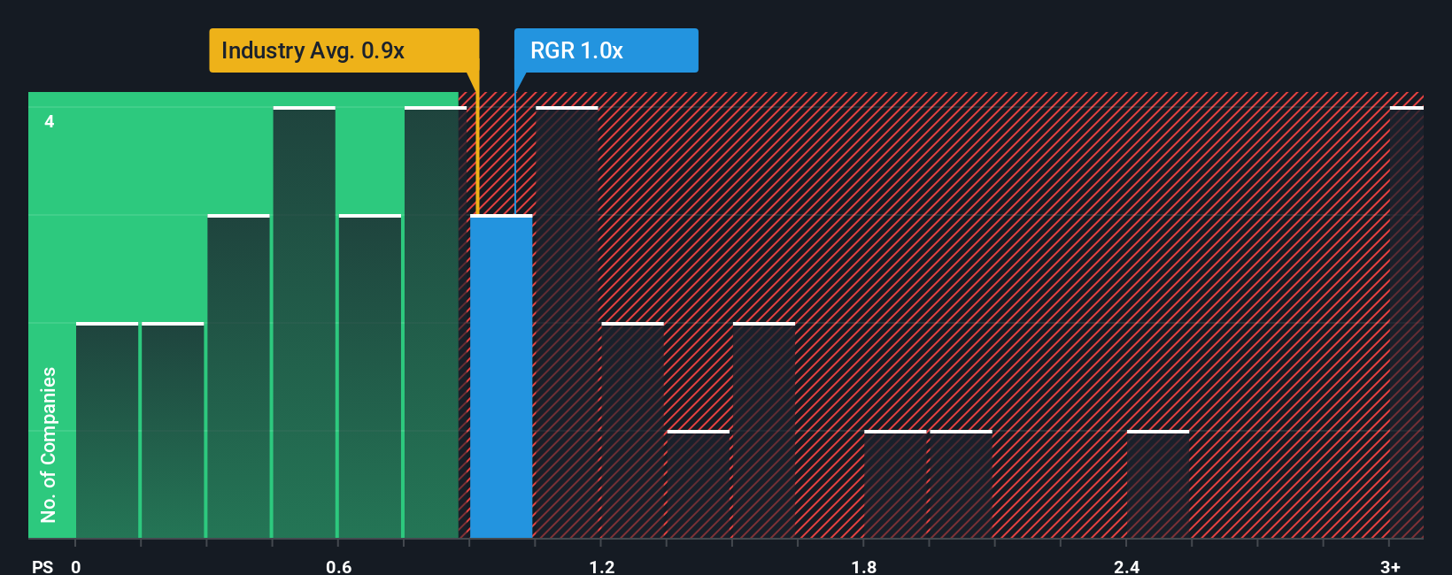Click the x-axis value 0.6
Image resolution: width=1452 pixels, height=575 pixels.
(338, 566)
